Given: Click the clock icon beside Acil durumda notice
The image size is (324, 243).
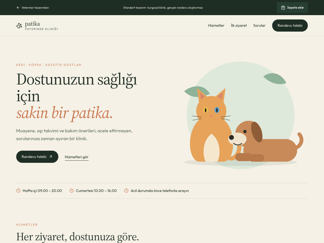Looking at the screenshot, I should [x=126, y=191].
